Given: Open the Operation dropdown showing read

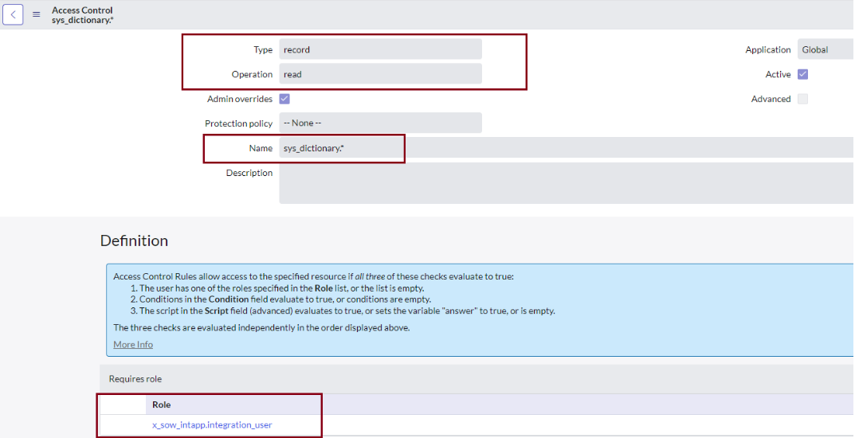Looking at the screenshot, I should pyautogui.click(x=381, y=74).
